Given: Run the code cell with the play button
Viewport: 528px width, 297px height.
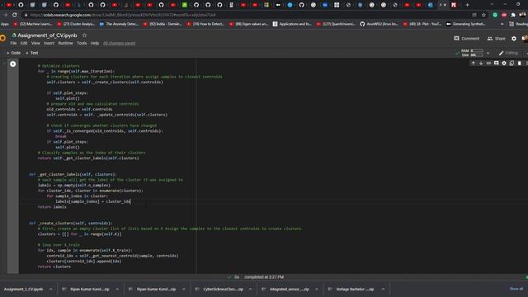Looking at the screenshot, I should click(x=13, y=64).
